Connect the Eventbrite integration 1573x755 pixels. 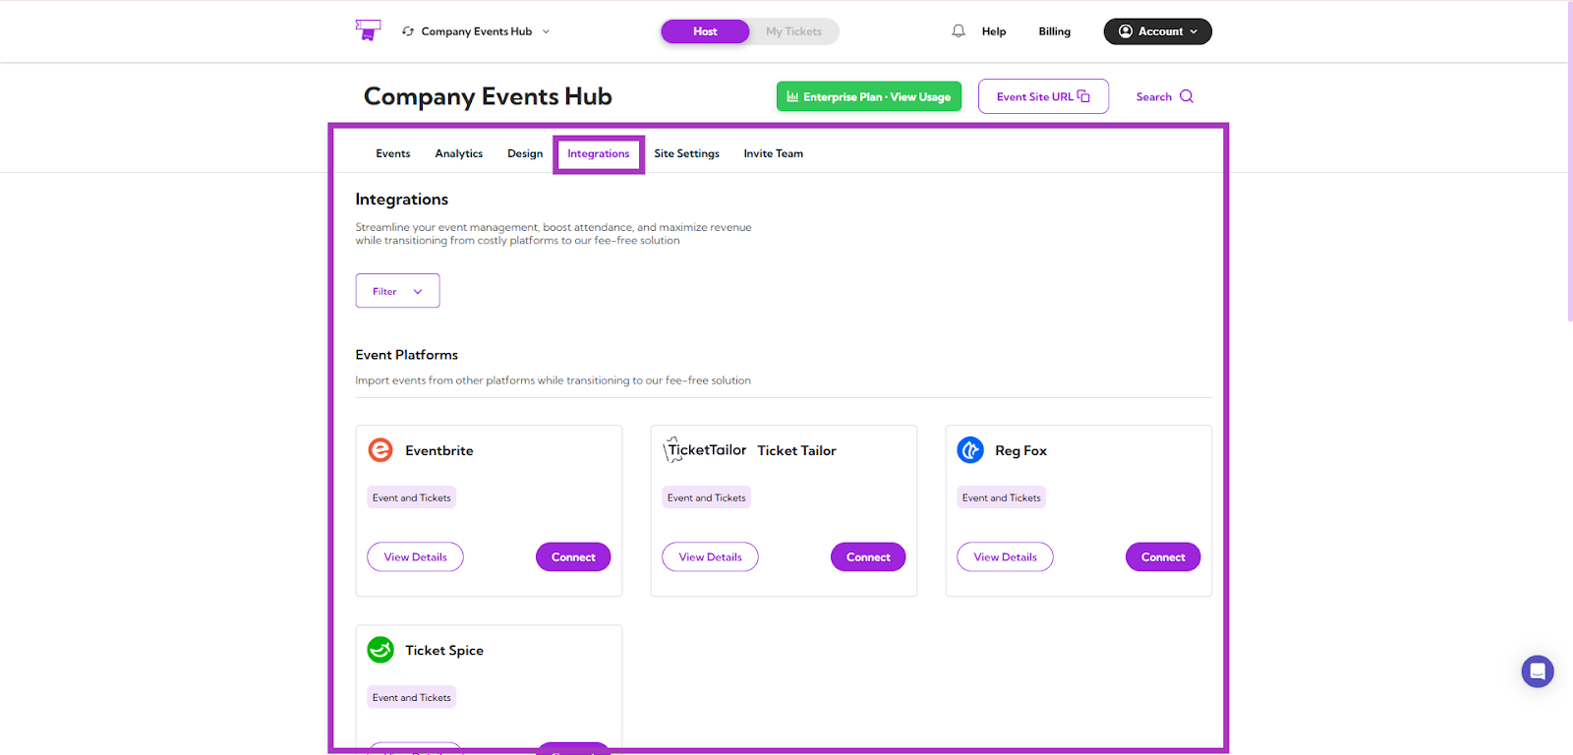click(x=573, y=556)
